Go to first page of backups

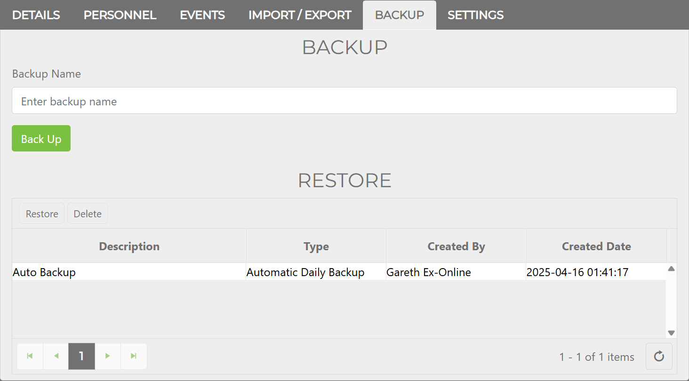(30, 356)
